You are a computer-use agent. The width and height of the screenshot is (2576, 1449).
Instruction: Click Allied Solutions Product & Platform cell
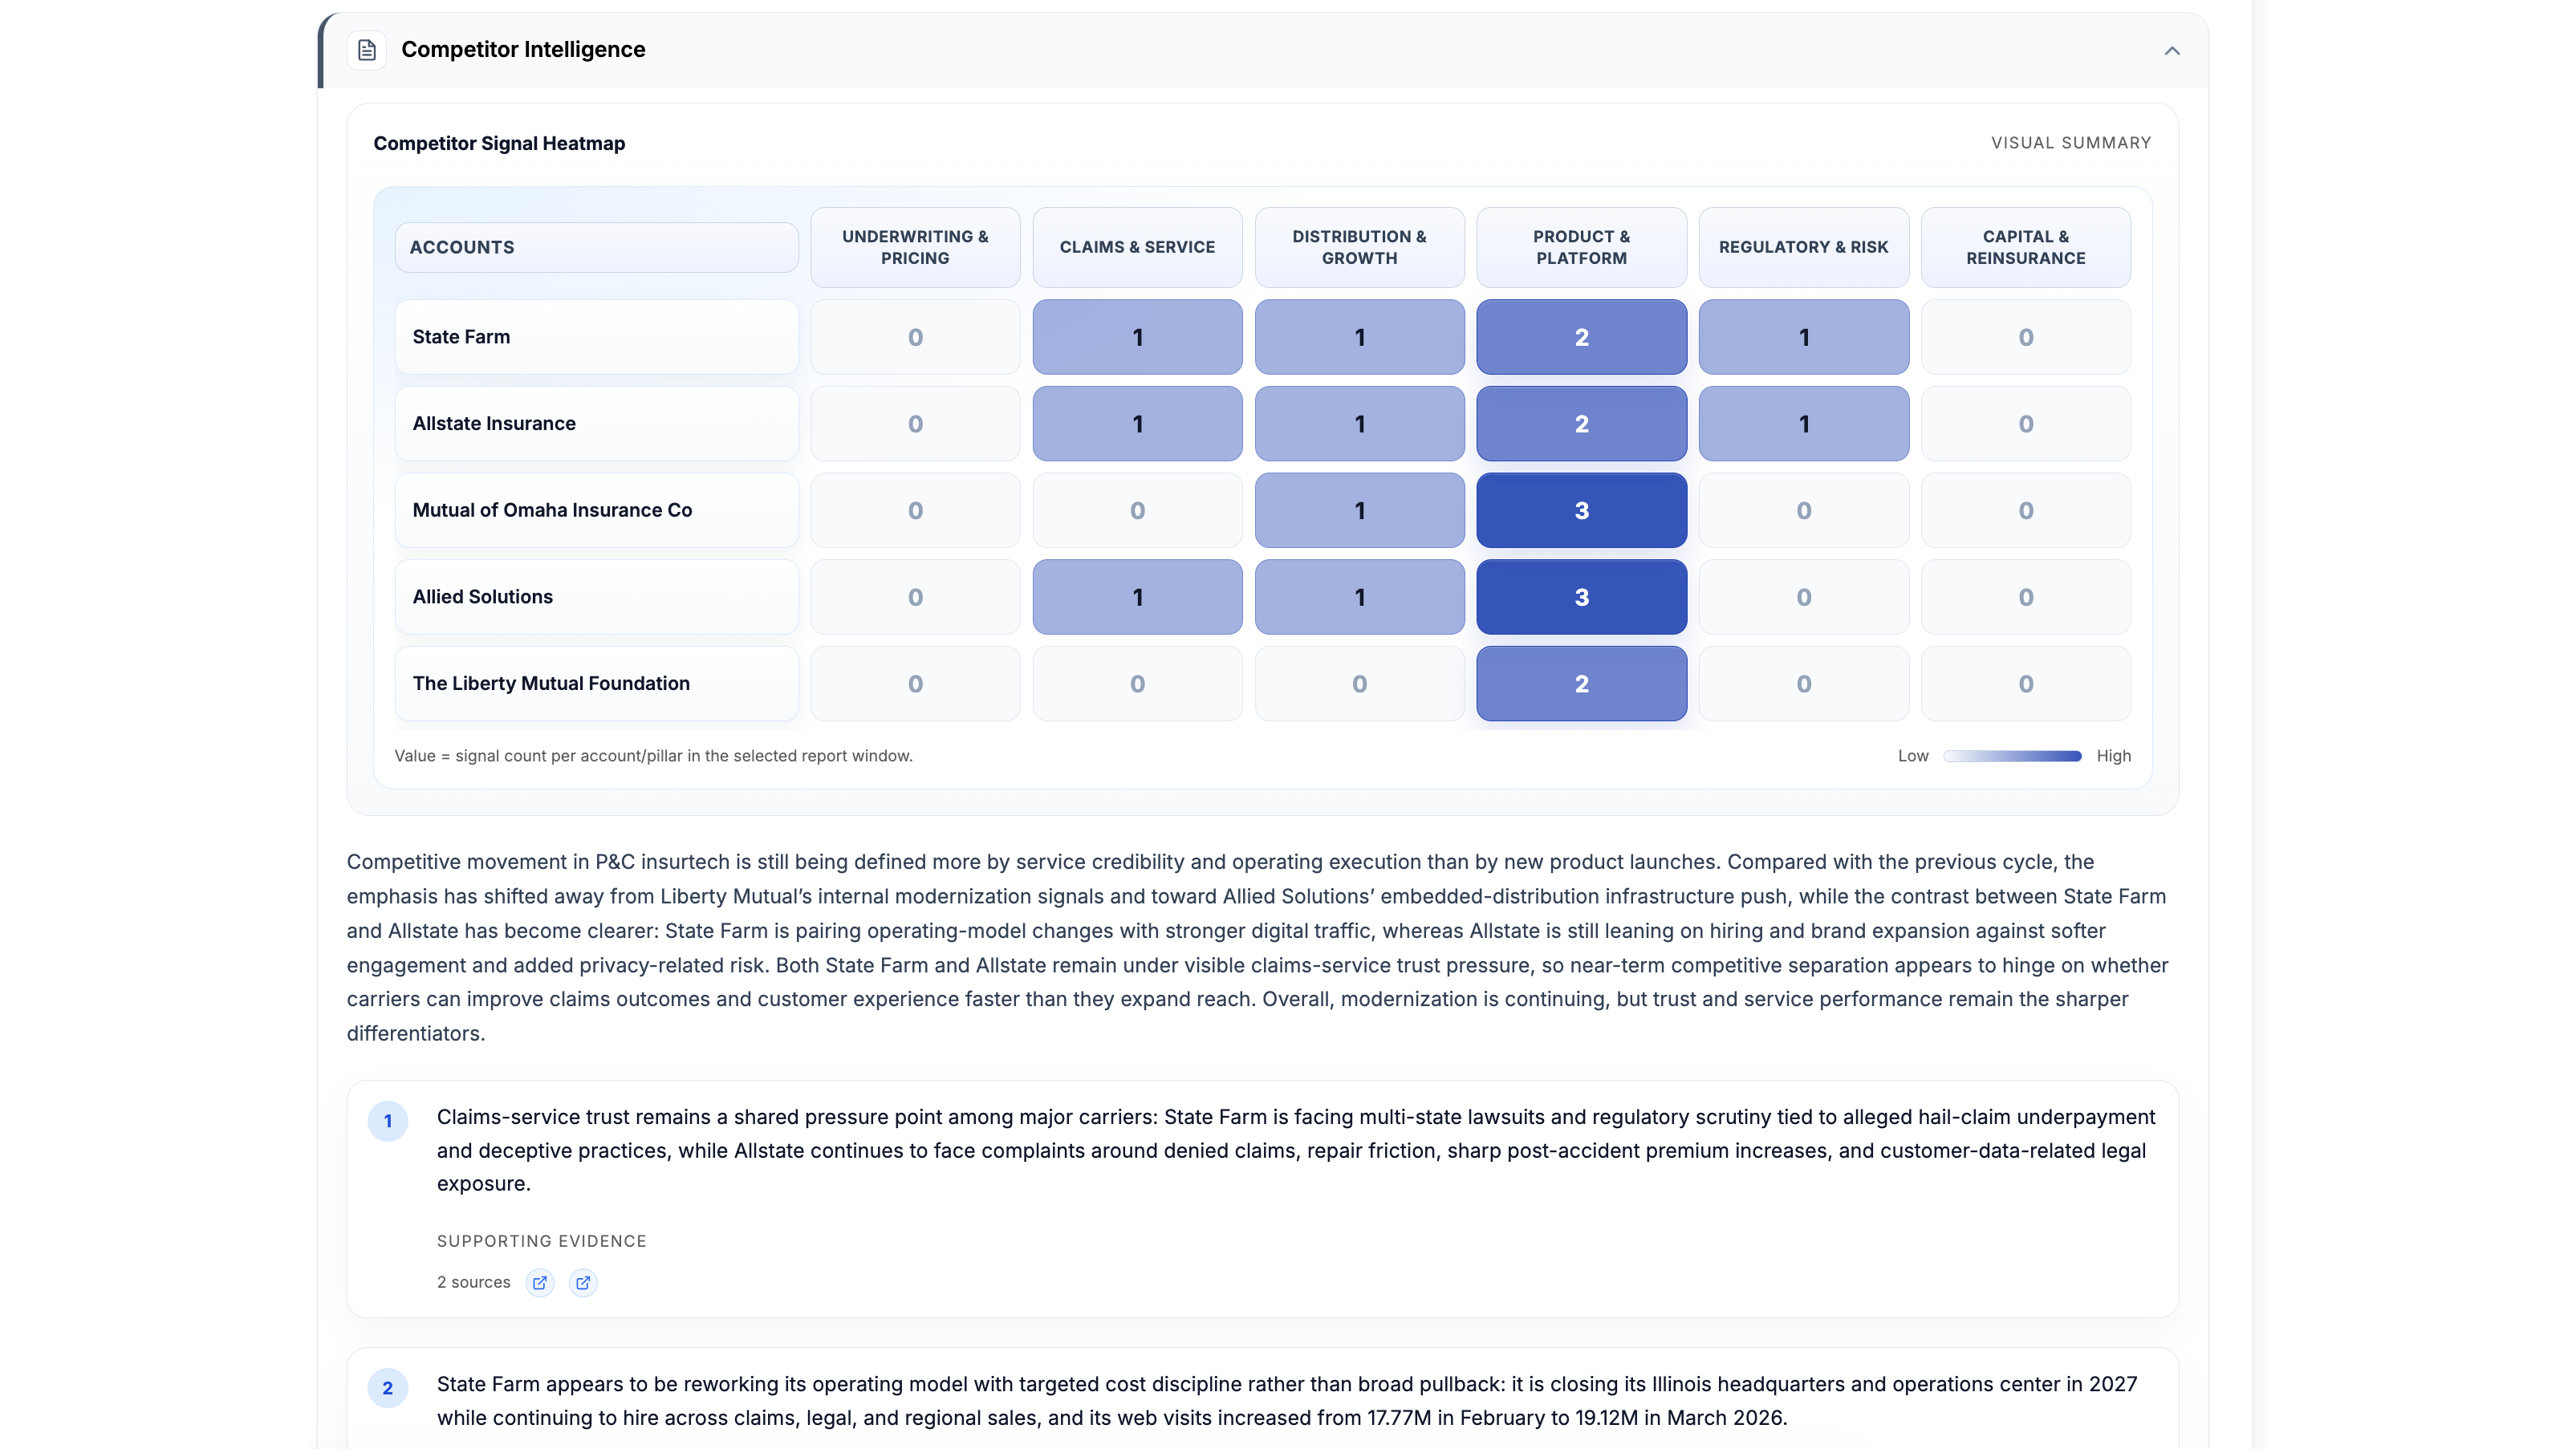(1581, 597)
